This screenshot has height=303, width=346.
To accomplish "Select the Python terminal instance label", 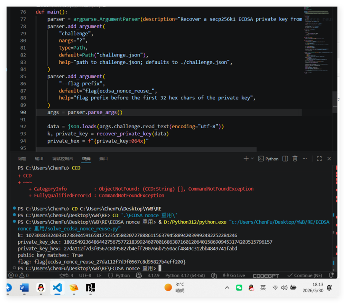I will pyautogui.click(x=268, y=159).
